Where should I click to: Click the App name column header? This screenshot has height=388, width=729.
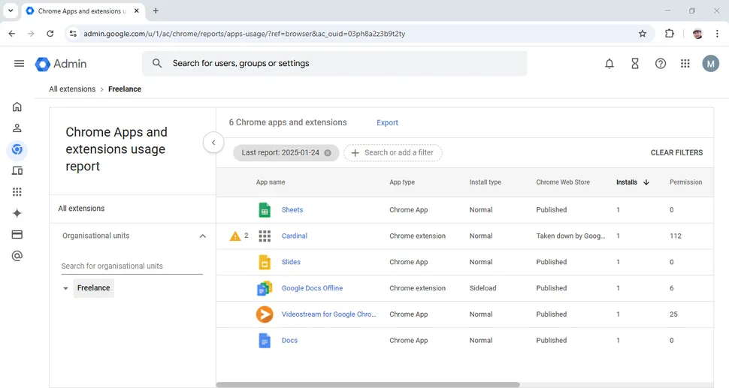tap(271, 182)
